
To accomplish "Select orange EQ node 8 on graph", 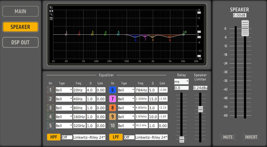I will [169, 37].
